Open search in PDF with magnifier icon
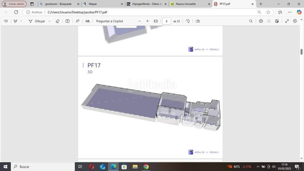This screenshot has height=171, width=304. coord(250,21)
